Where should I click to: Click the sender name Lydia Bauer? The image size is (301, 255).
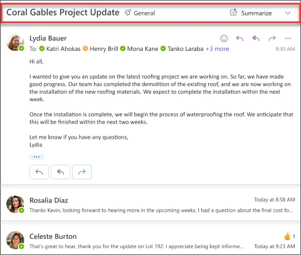click(48, 38)
